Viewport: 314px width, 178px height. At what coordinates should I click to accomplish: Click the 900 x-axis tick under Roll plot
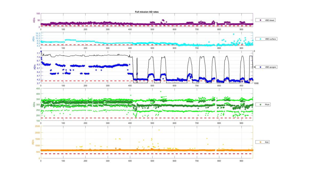coord(242,160)
